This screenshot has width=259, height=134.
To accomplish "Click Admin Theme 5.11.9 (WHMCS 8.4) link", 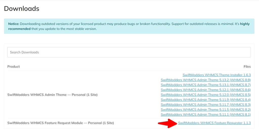I will pyautogui.click(x=206, y=100).
